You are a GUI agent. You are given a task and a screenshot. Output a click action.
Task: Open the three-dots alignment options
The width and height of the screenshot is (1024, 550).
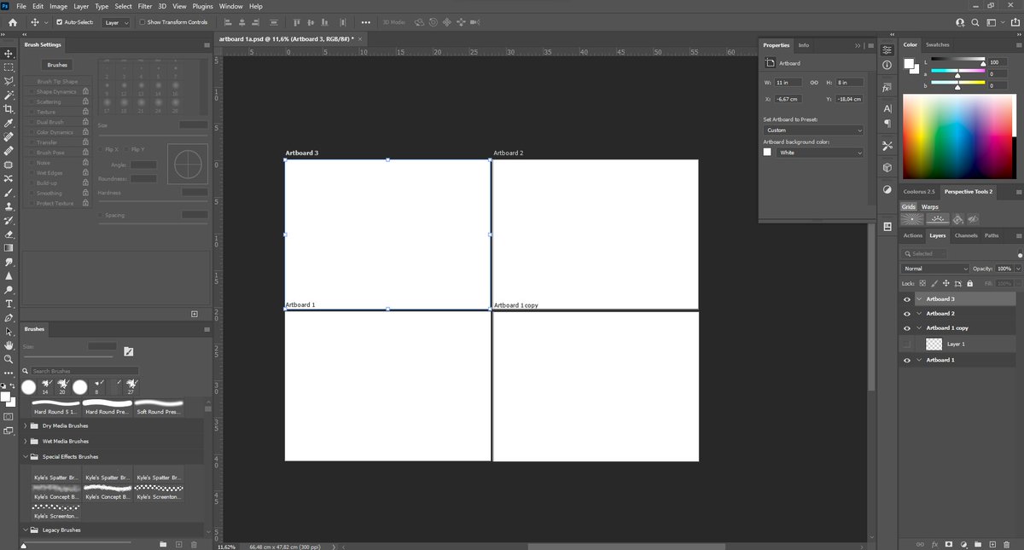coord(366,22)
